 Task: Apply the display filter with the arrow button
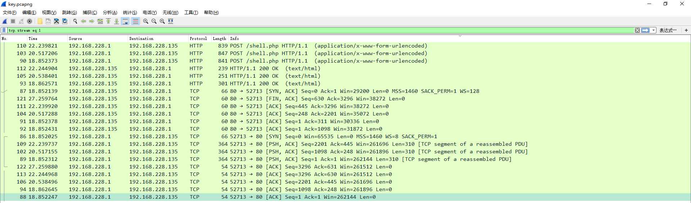tap(646, 30)
